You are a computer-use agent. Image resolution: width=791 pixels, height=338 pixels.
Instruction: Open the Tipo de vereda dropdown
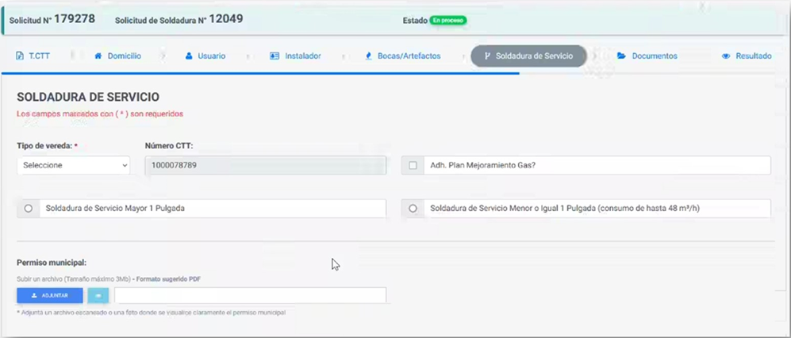click(73, 165)
